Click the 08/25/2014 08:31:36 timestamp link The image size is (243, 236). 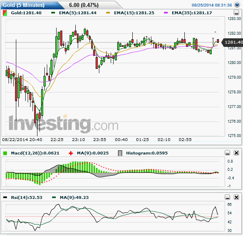click(x=212, y=5)
